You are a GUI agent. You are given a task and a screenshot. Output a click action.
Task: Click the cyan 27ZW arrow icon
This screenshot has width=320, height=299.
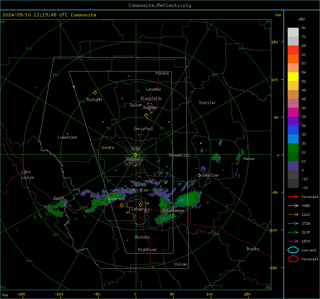(x=293, y=224)
